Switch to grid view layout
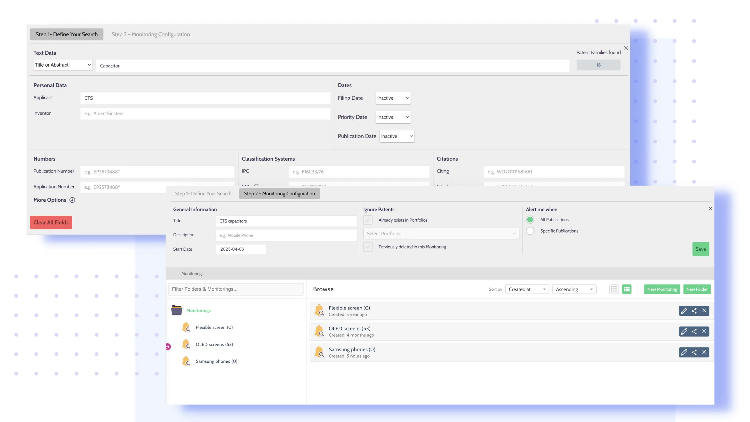Viewport: 750px width, 422px height. point(614,289)
